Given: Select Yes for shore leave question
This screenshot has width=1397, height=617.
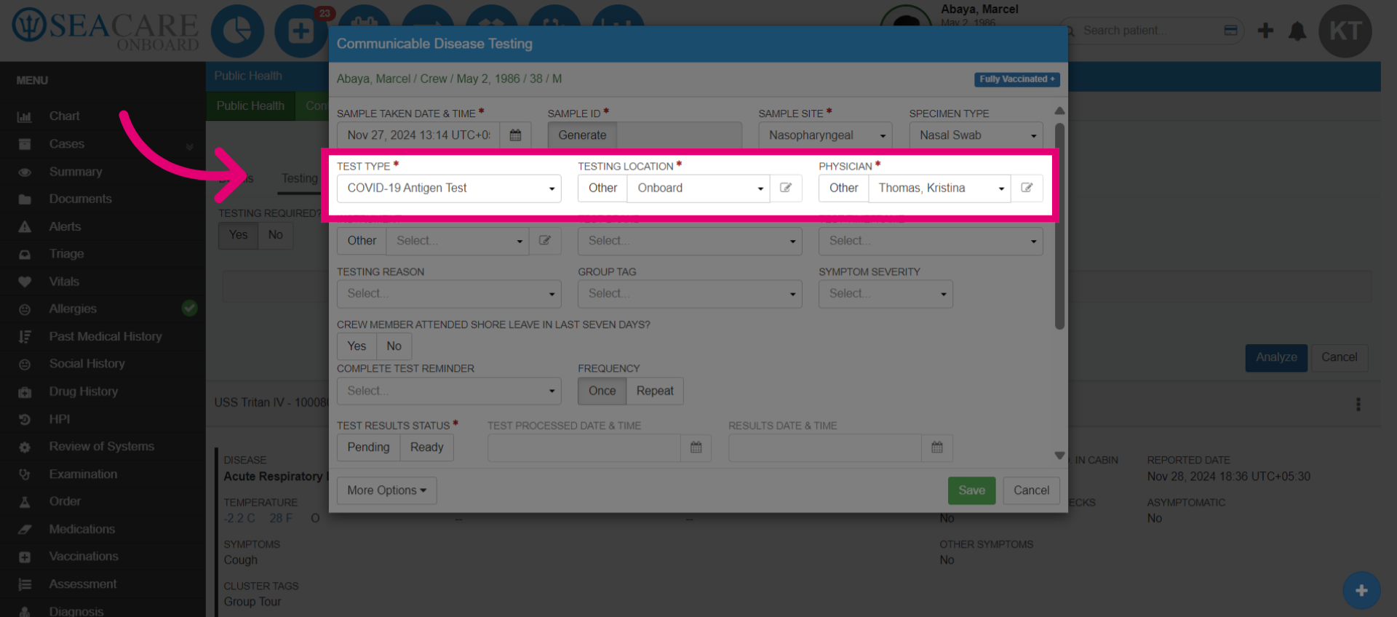Looking at the screenshot, I should point(357,346).
